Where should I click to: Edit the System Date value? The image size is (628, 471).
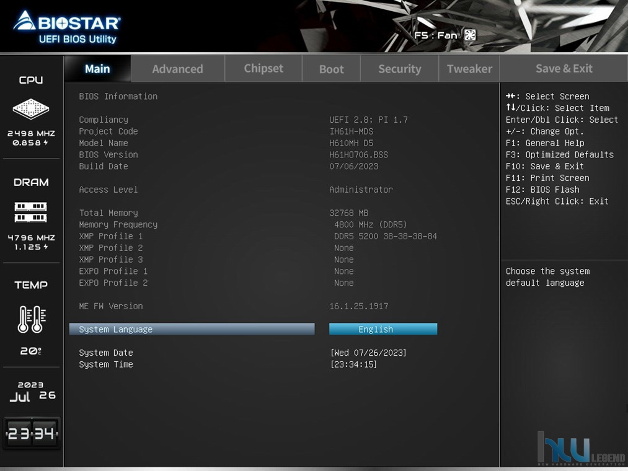click(x=368, y=353)
